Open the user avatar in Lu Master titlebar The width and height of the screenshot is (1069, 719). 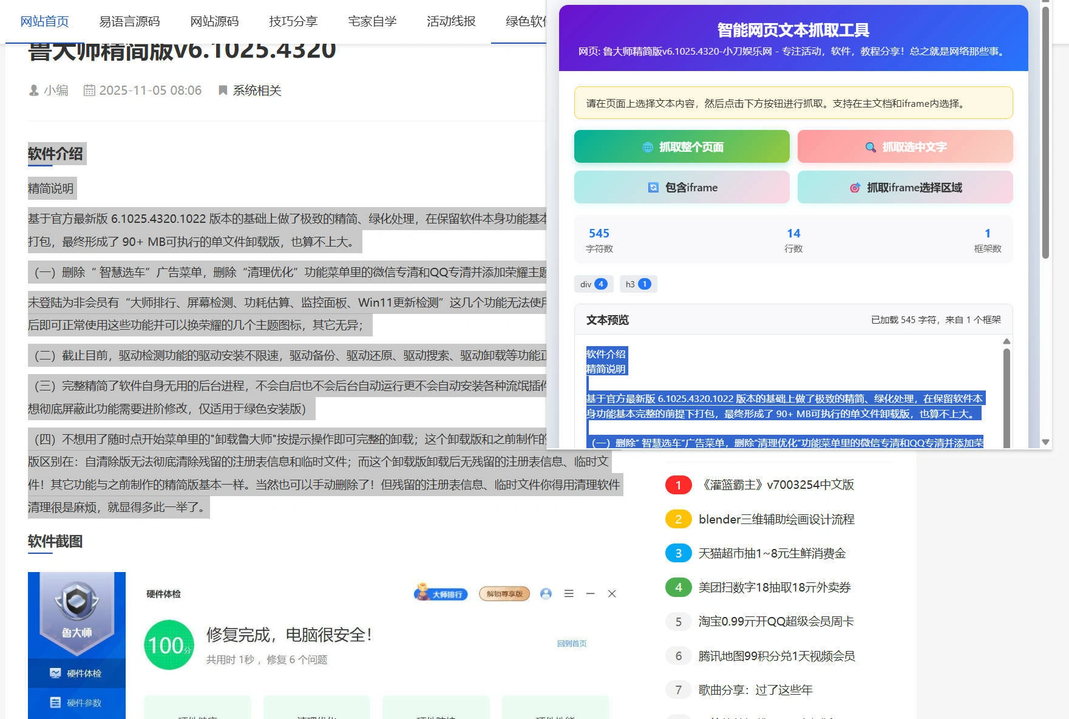tap(546, 593)
